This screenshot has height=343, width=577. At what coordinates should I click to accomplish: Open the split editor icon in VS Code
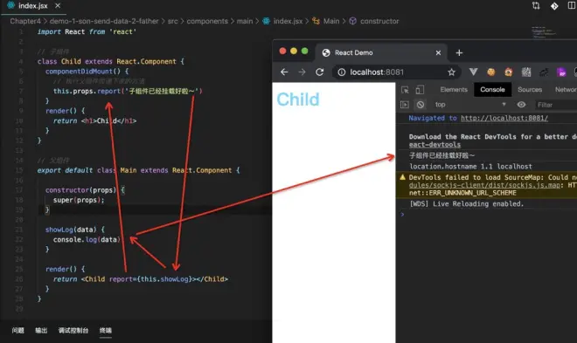(572, 6)
